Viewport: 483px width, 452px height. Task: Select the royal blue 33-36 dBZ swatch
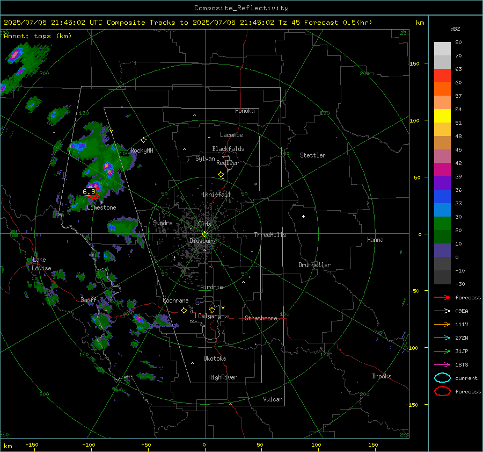pos(442,197)
